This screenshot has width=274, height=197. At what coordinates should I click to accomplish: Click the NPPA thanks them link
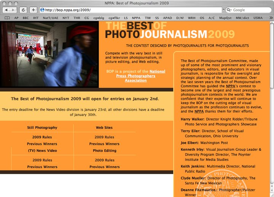point(199,111)
